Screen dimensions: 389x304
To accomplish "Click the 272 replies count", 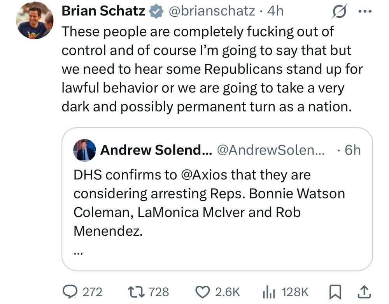I will [x=92, y=292].
